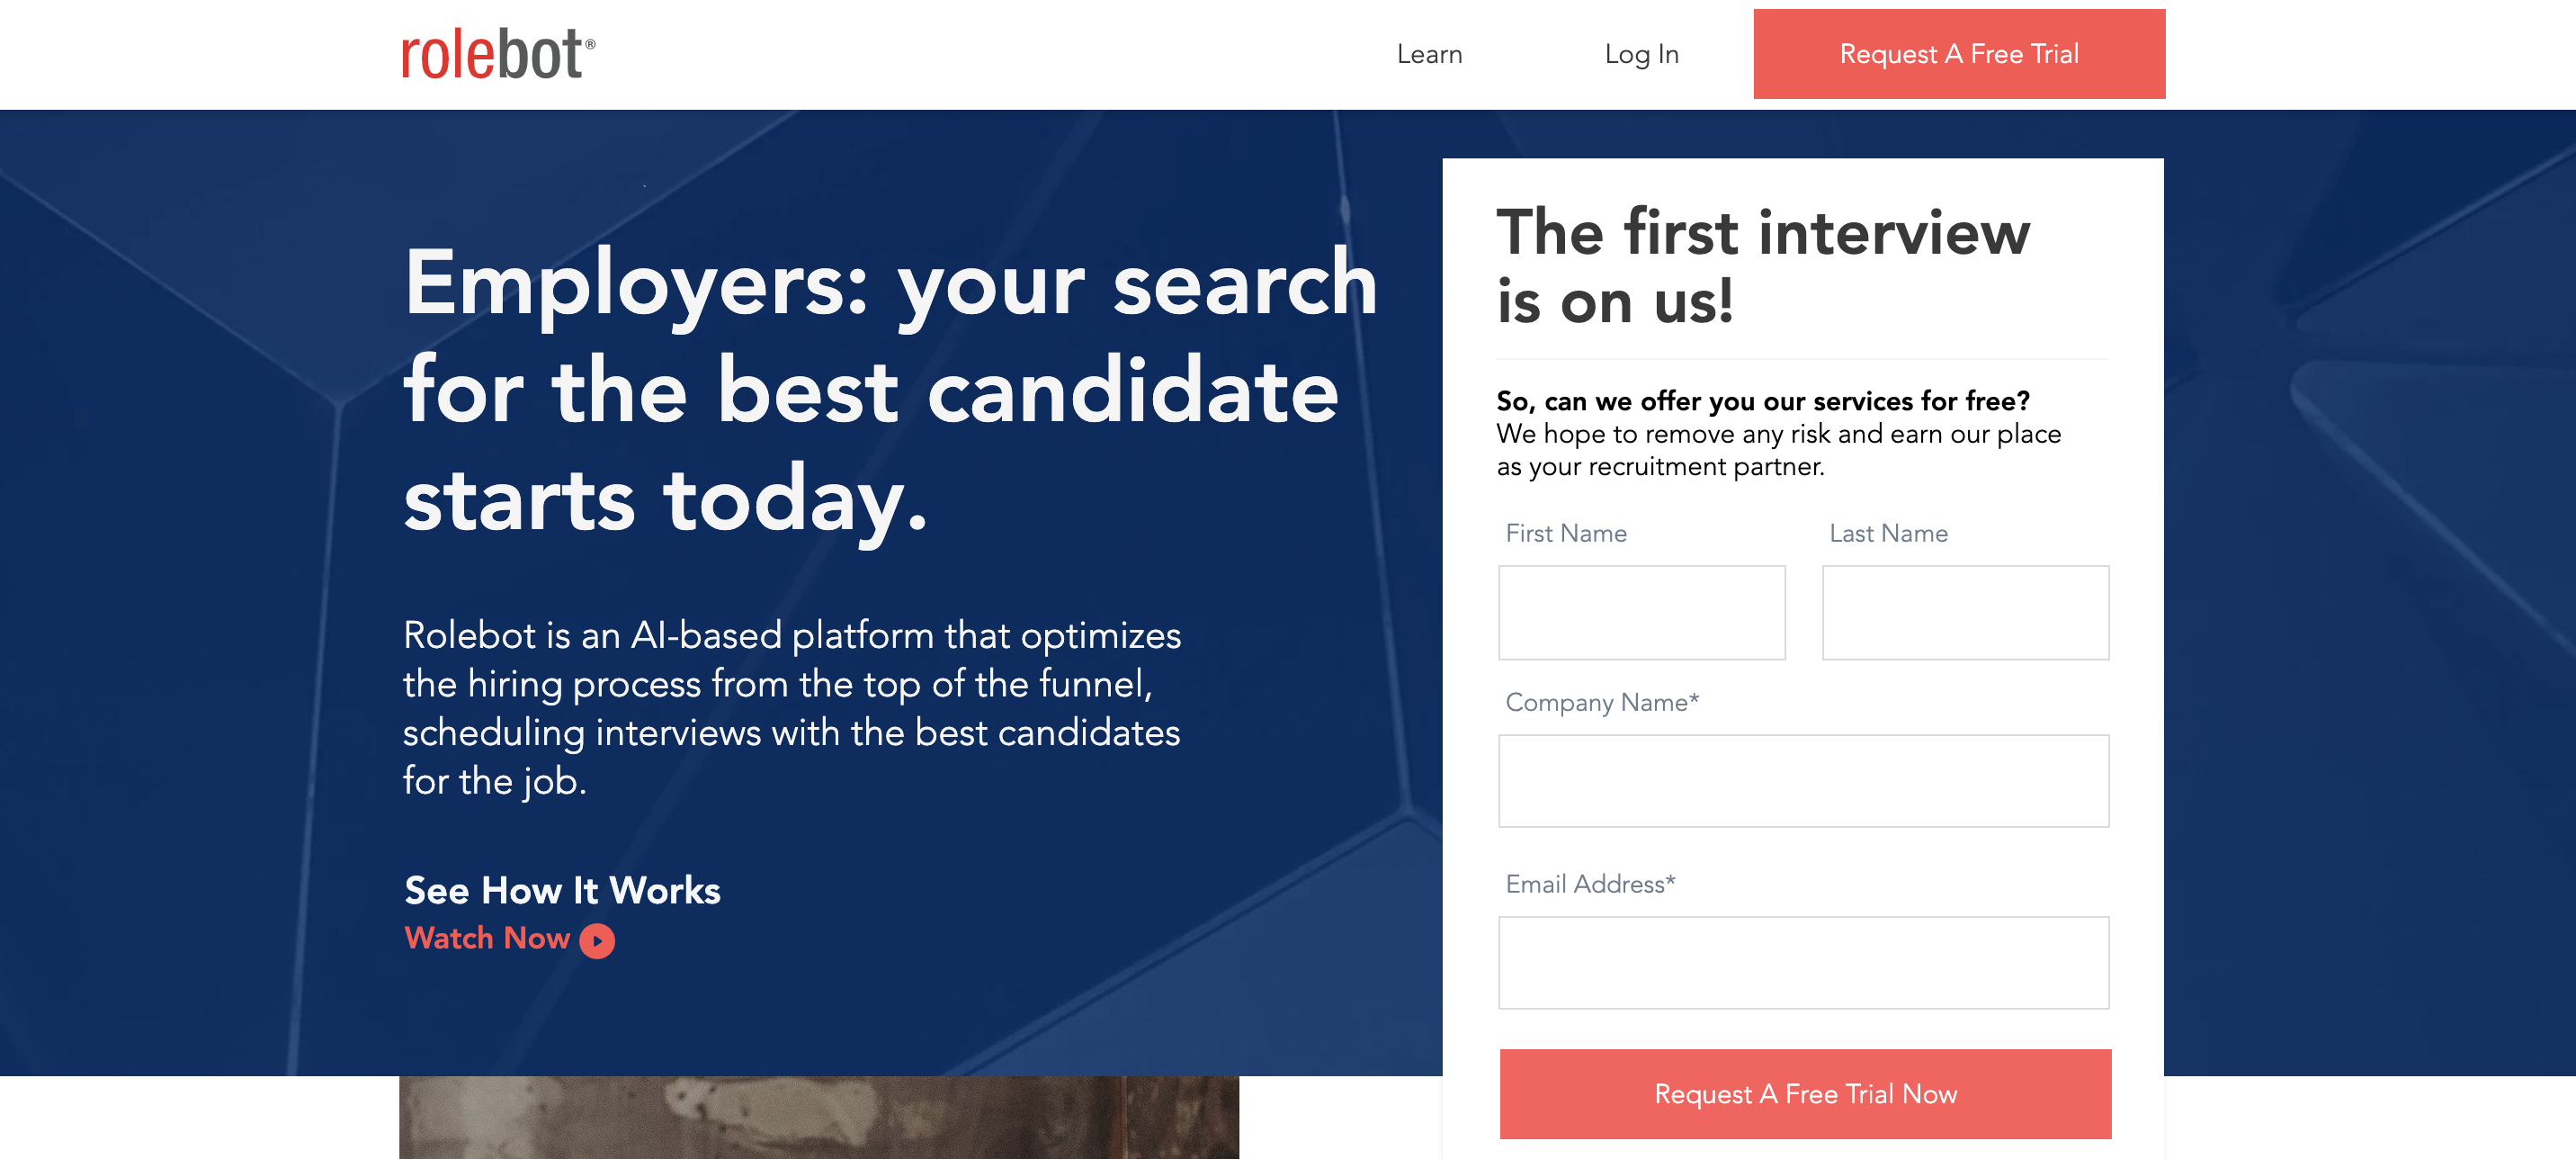Click "The first interview is on us!" heading
2576x1159 pixels.
coord(1762,266)
